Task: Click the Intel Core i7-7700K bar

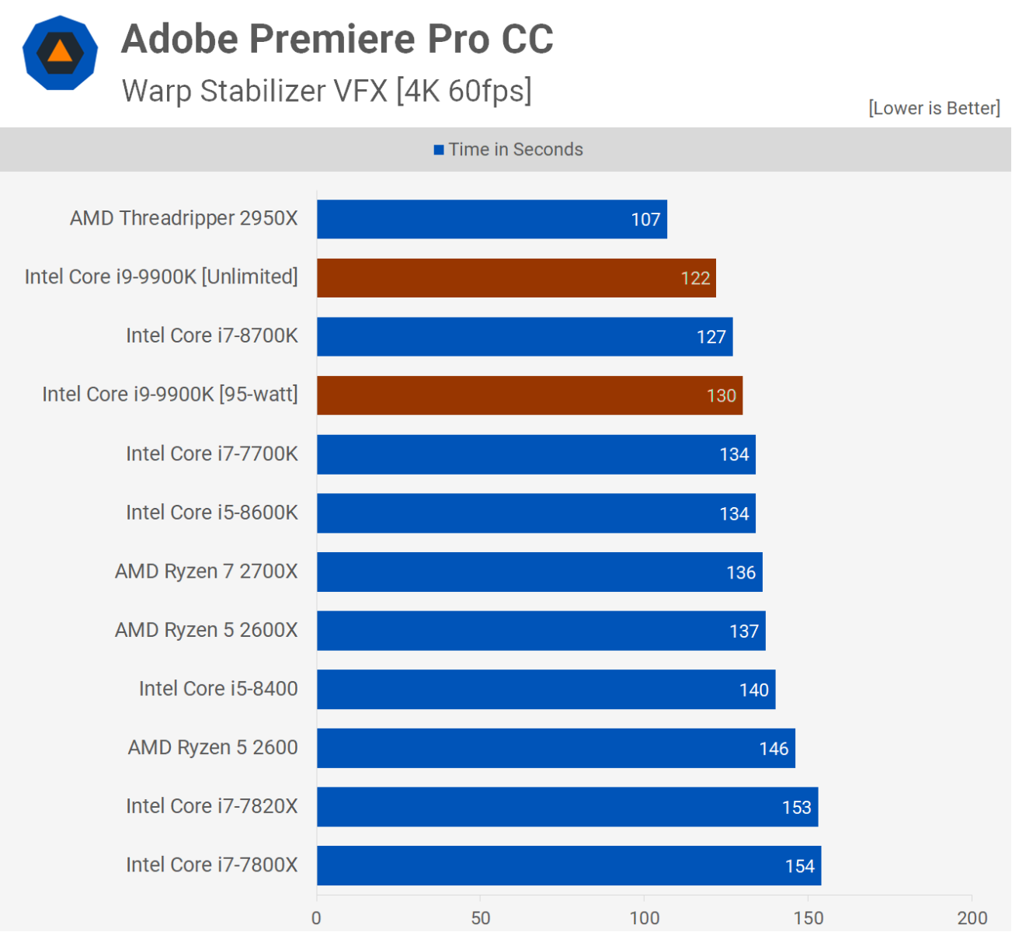Action: tap(536, 454)
